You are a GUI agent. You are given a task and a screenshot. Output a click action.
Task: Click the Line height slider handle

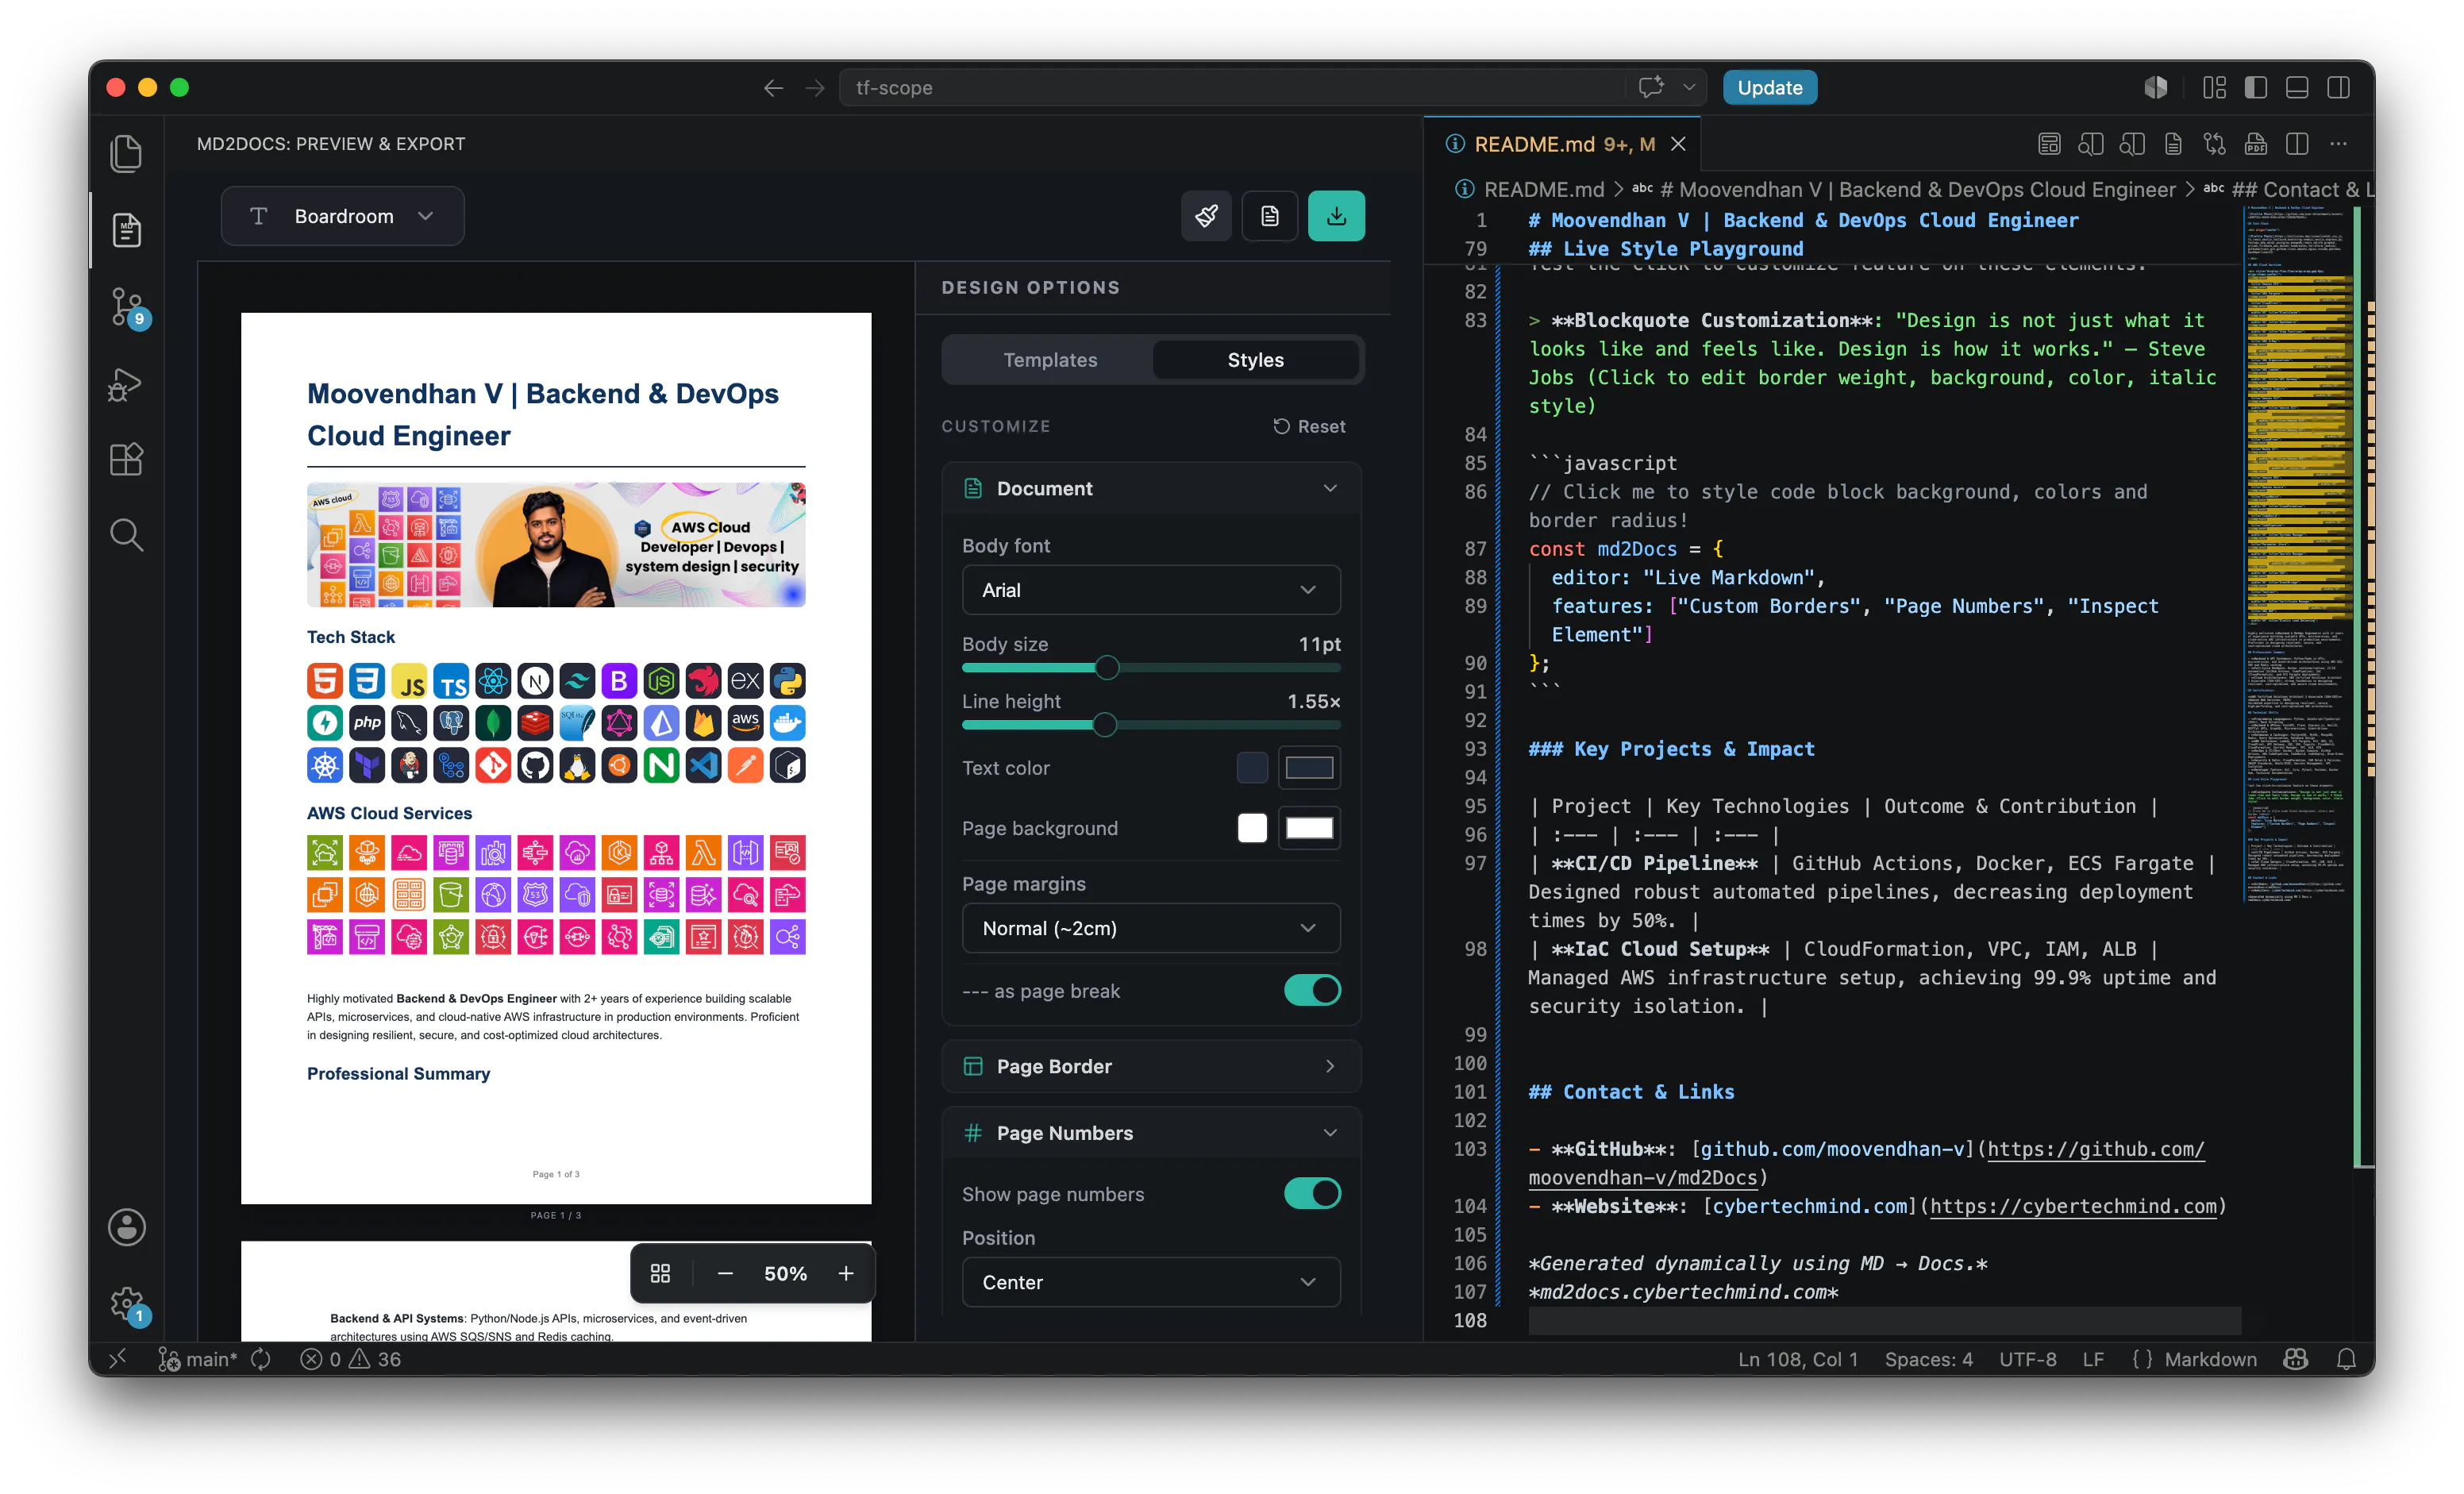[x=1104, y=725]
